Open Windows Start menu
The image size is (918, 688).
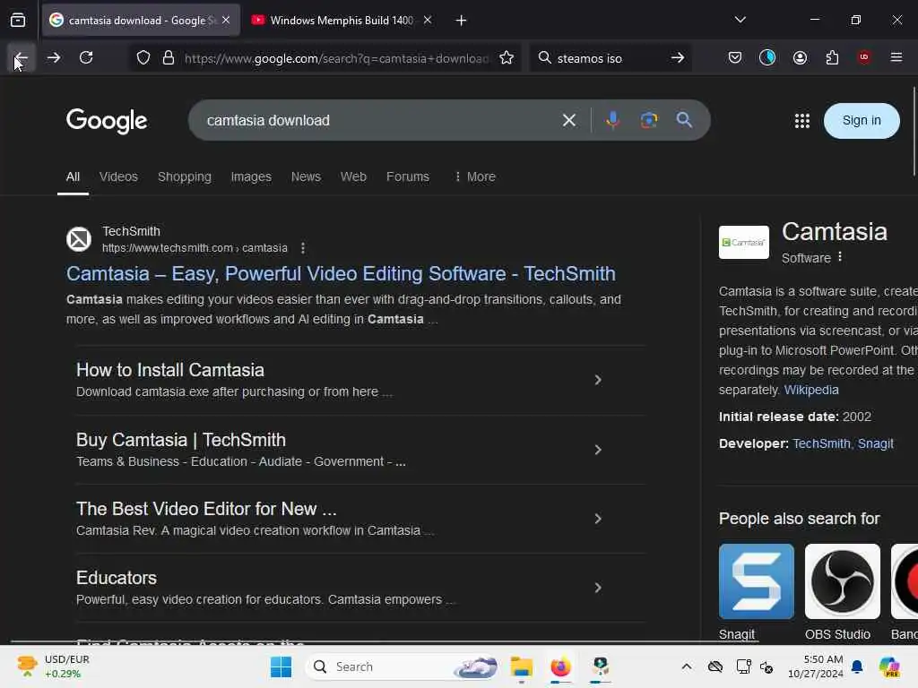coord(281,666)
